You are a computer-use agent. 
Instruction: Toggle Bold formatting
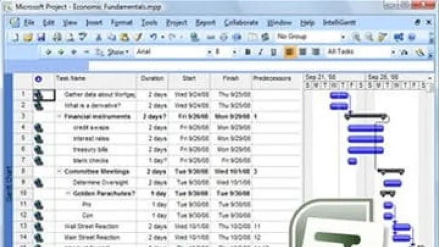click(248, 52)
